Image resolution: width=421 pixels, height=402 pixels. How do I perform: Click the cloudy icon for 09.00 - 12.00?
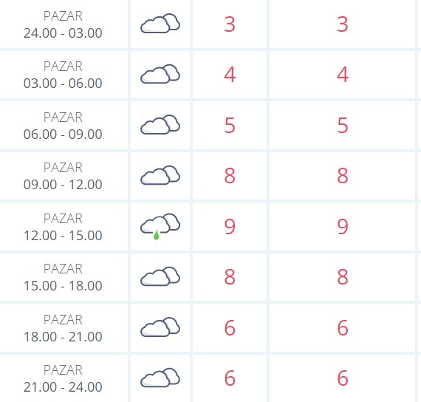click(x=160, y=175)
